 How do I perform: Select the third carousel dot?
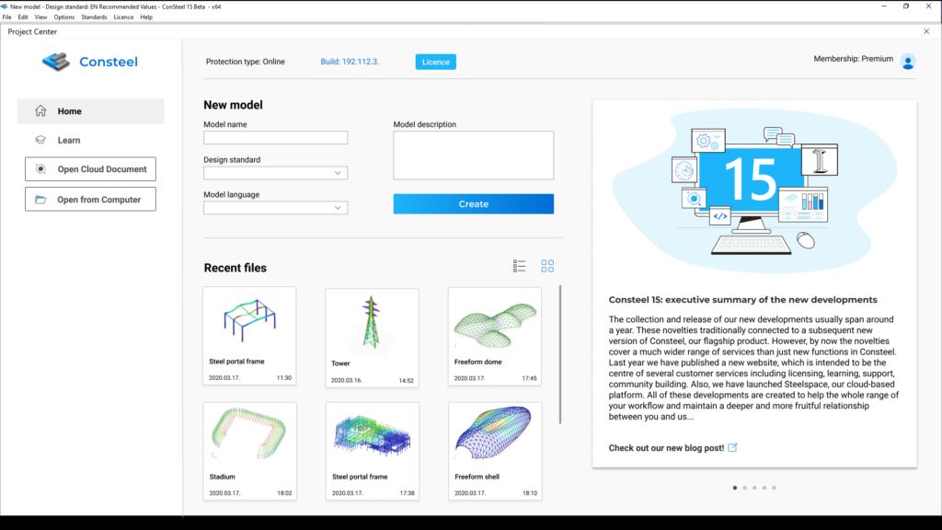click(754, 488)
